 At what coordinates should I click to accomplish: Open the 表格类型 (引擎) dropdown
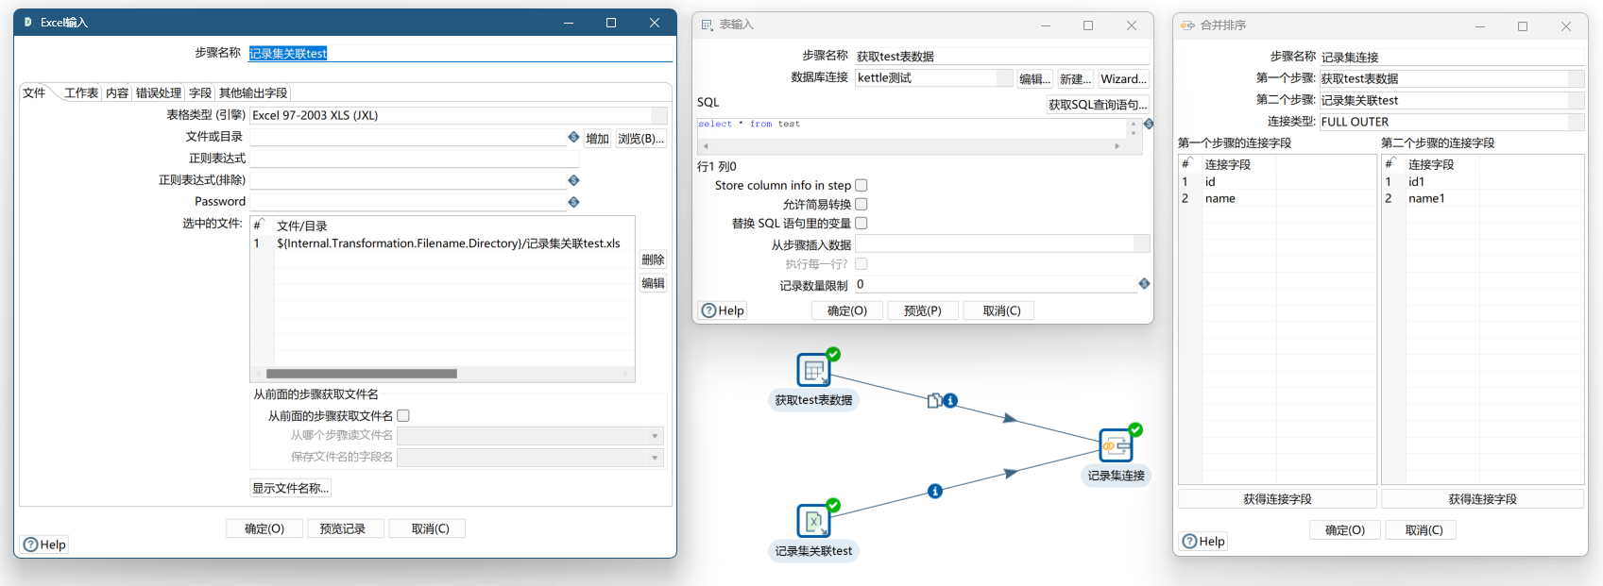pyautogui.click(x=658, y=116)
